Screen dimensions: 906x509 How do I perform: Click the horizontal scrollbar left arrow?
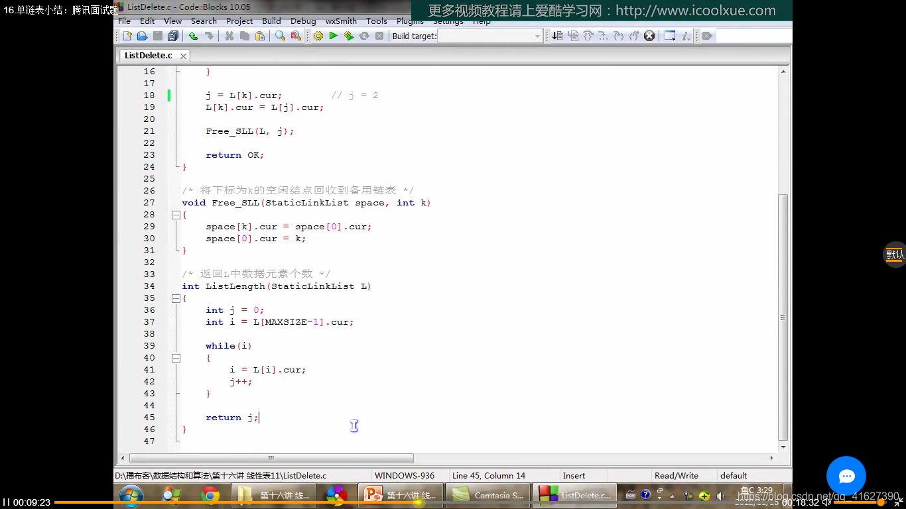(x=123, y=458)
